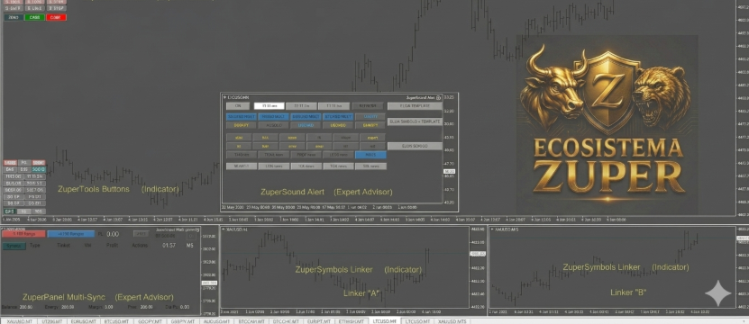The image size is (749, 324).
Task: Toggle the 'expert' alert button
Action: [372, 138]
